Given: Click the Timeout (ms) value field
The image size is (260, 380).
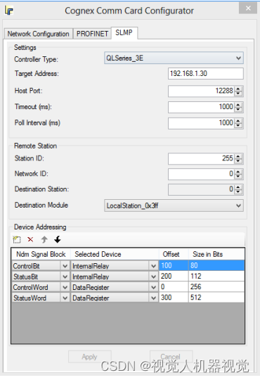Looking at the screenshot, I should 202,107.
